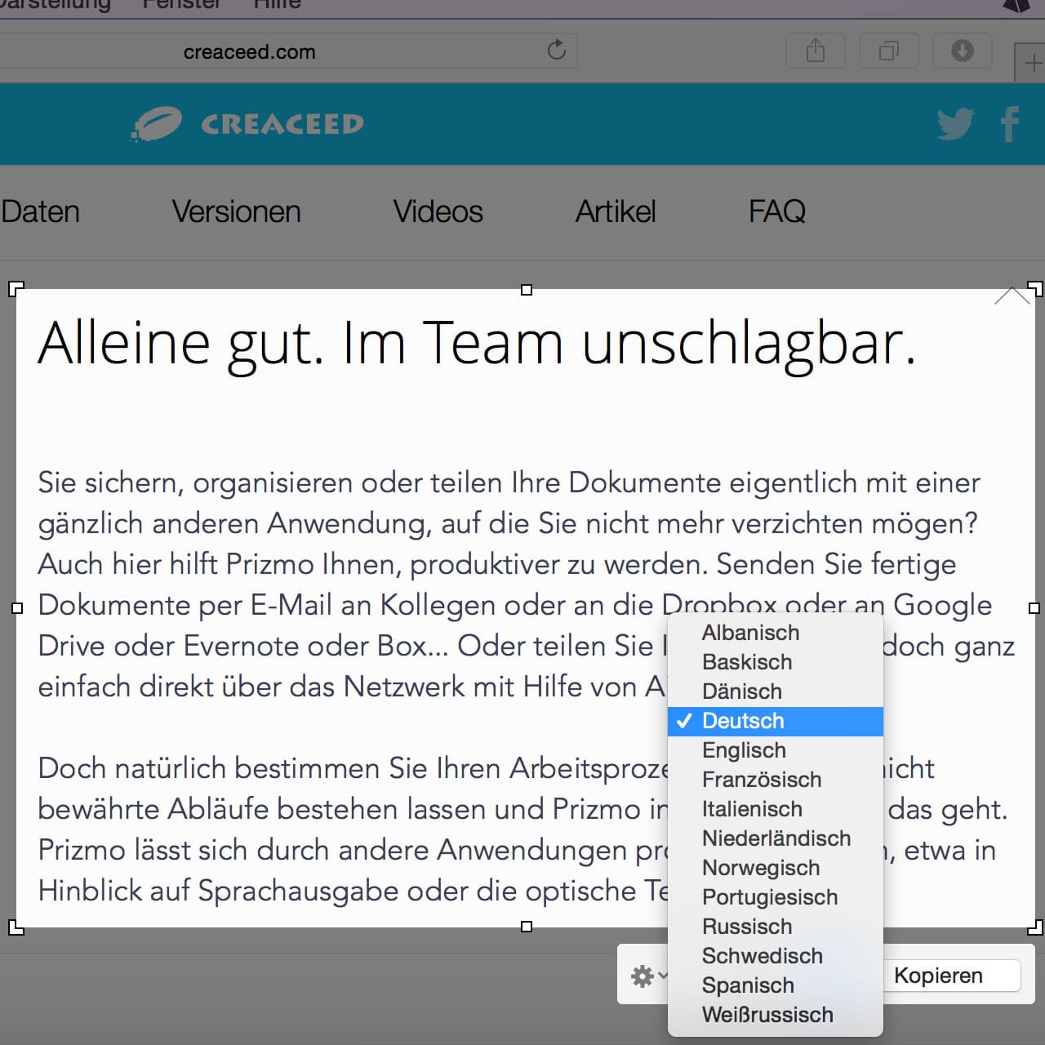Select Weißrussisch language option

pyautogui.click(x=776, y=1015)
